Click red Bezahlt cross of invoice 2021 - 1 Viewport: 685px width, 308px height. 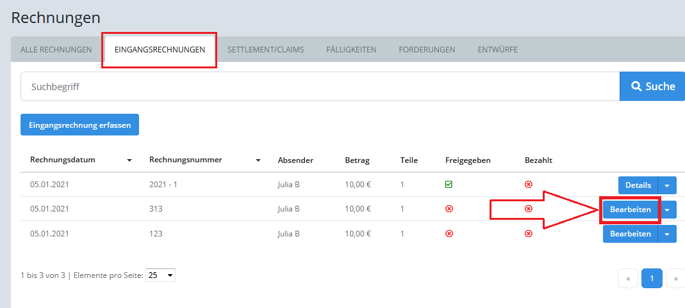528,185
